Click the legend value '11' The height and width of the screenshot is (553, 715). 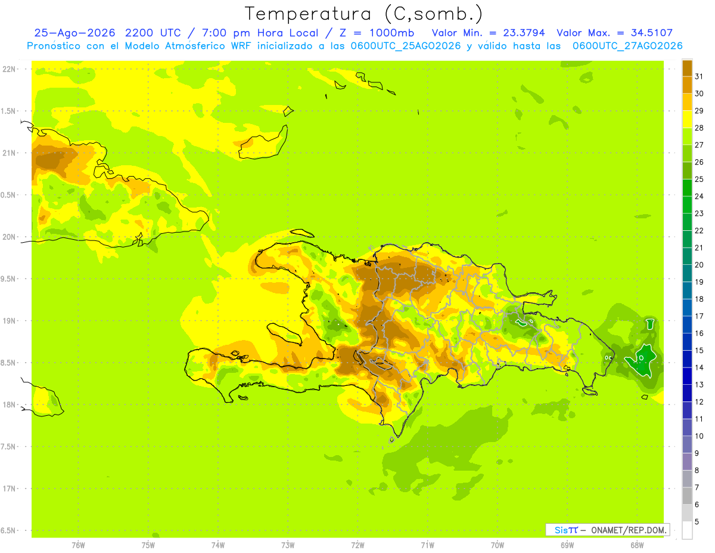point(700,419)
